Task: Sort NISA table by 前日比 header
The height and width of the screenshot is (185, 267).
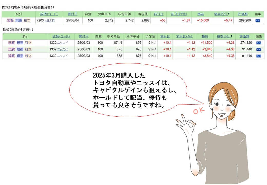Action: [x=159, y=14]
